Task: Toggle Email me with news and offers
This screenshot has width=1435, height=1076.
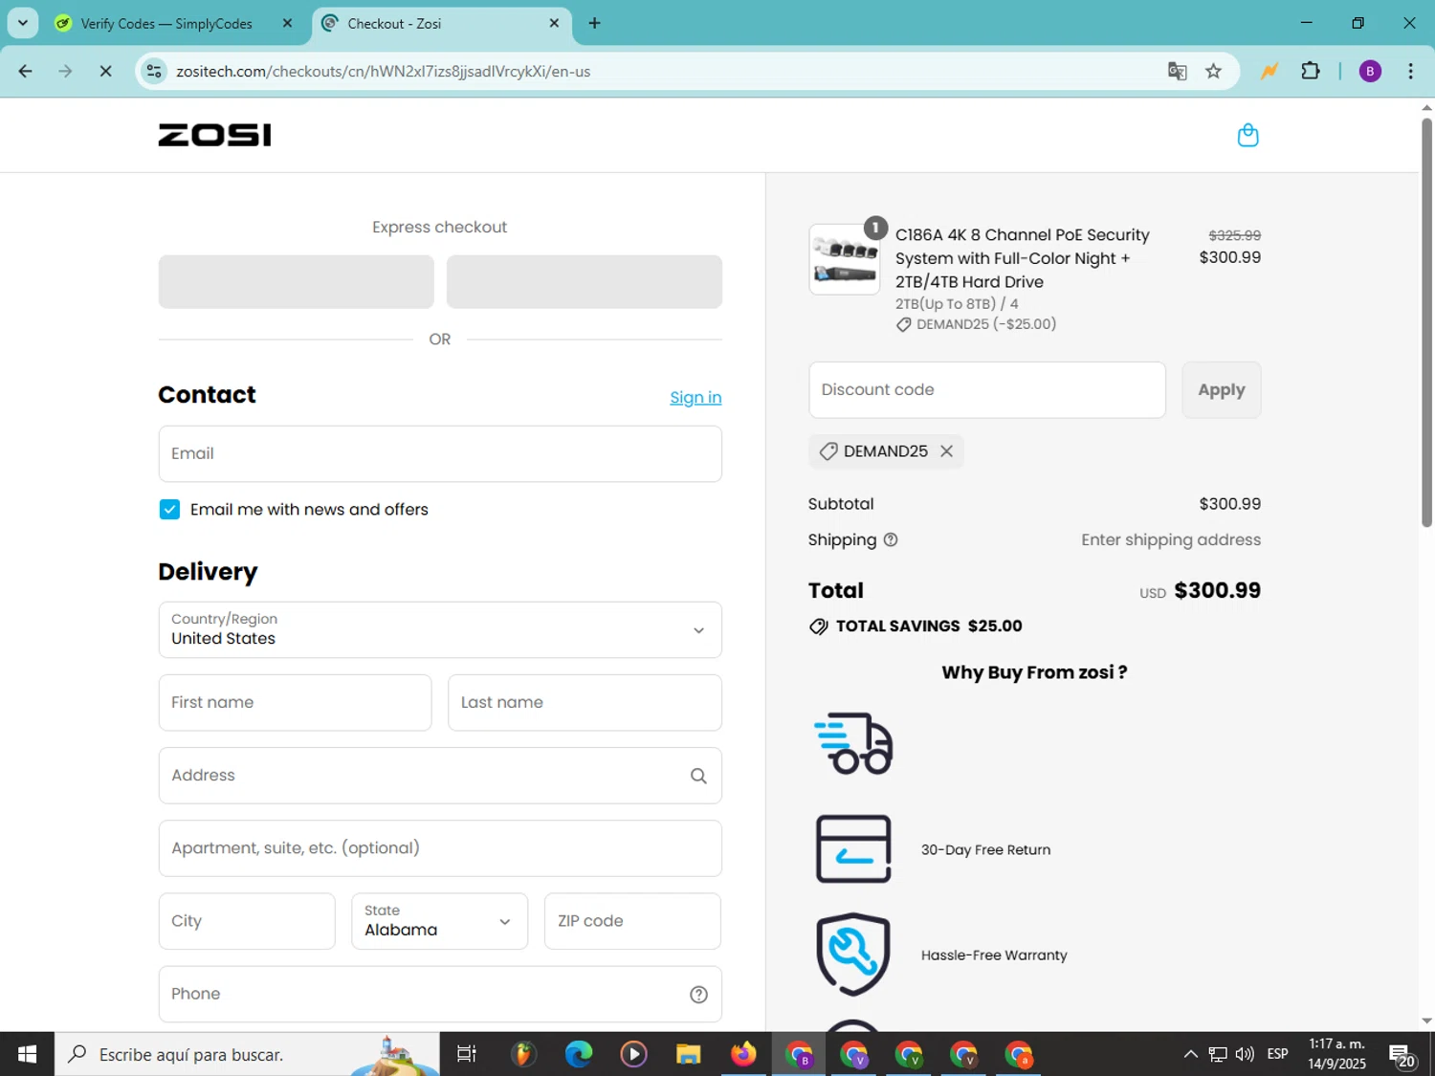Action: tap(169, 510)
